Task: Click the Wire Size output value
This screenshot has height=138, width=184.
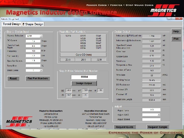Action: [x=151, y=75]
